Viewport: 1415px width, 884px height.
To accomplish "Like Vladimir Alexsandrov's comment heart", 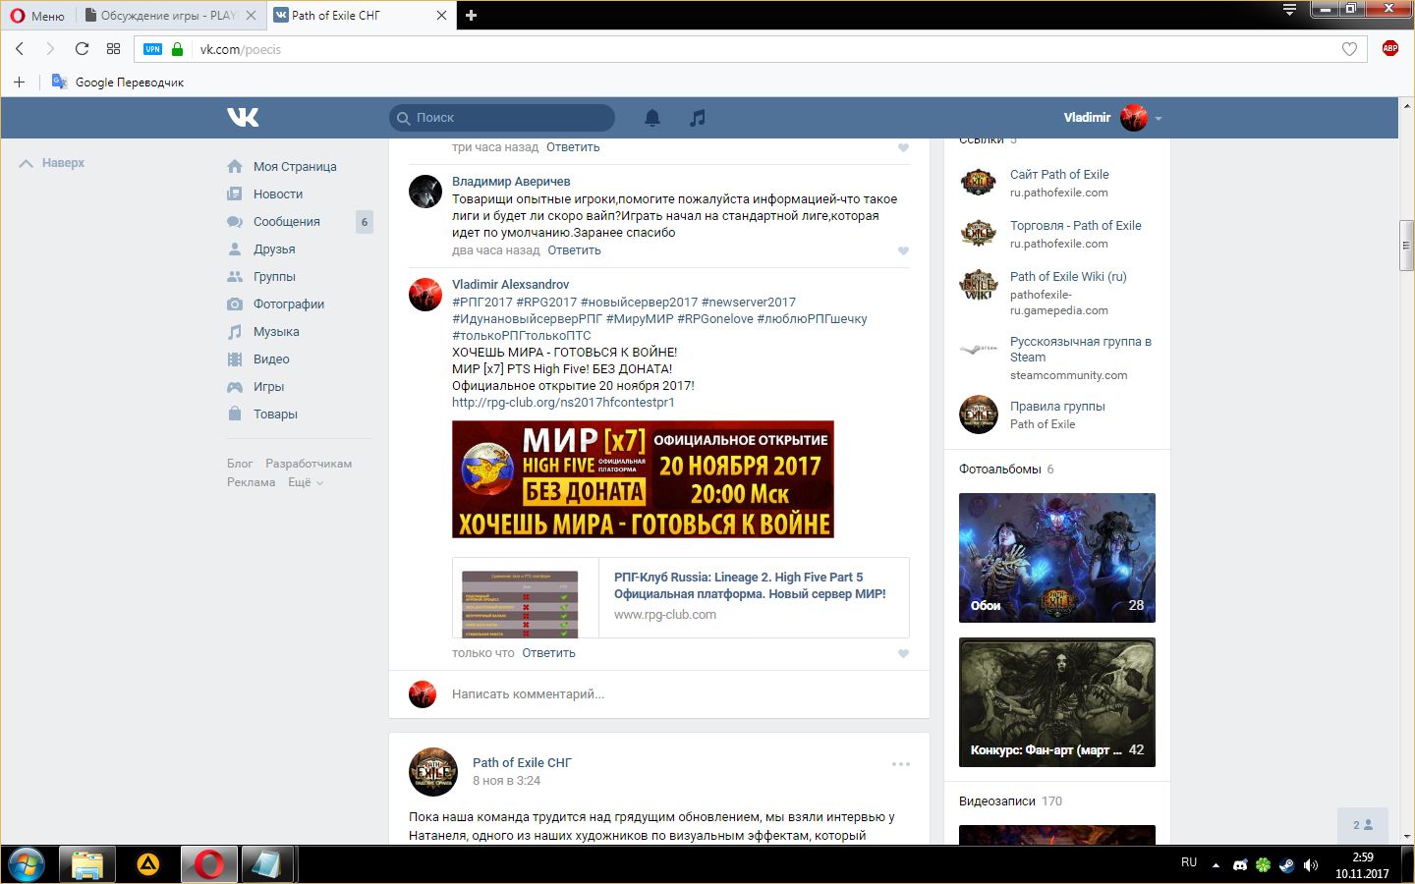I will (903, 653).
